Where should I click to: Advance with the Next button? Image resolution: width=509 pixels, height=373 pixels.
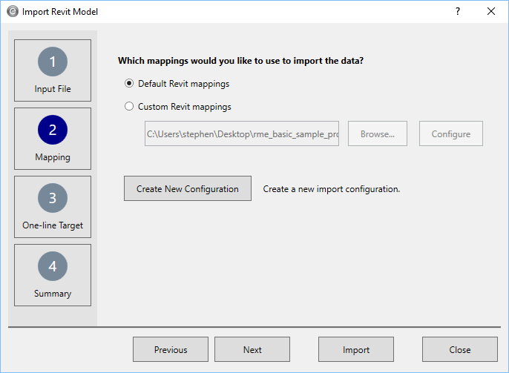pos(252,350)
